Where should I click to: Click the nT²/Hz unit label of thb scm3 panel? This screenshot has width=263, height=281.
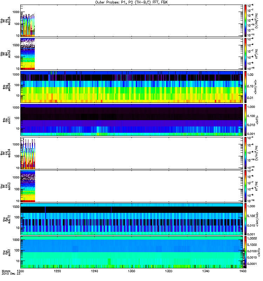256,54
